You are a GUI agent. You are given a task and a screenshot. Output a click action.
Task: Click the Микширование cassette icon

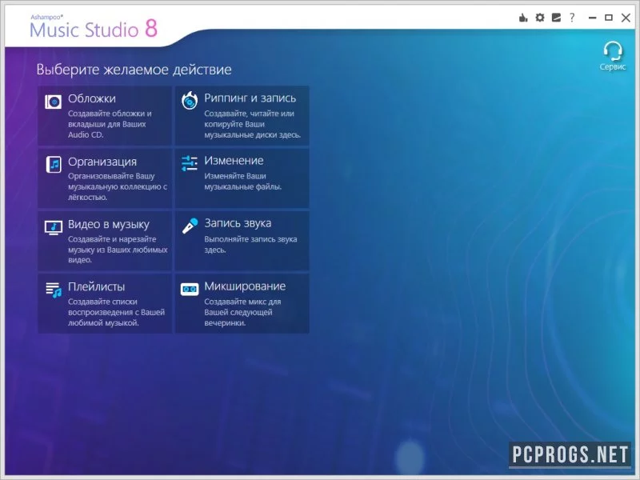click(x=190, y=289)
